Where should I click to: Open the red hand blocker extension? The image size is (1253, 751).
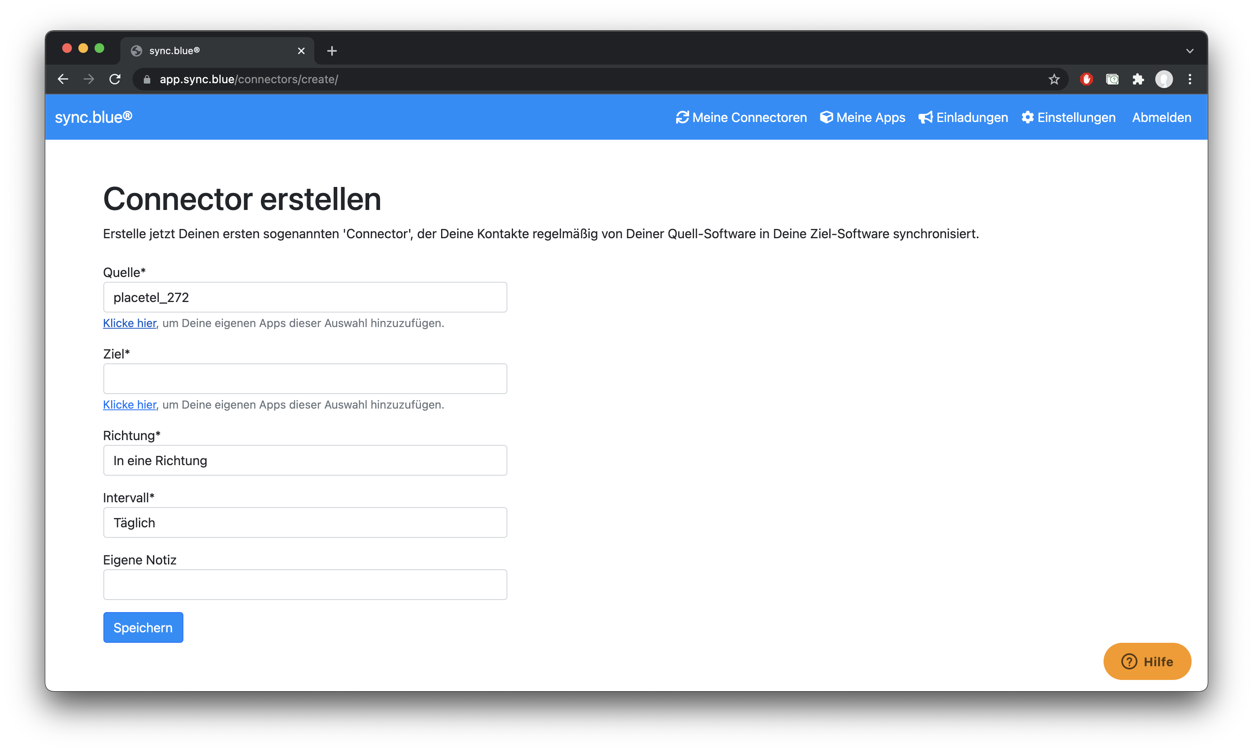(1086, 80)
